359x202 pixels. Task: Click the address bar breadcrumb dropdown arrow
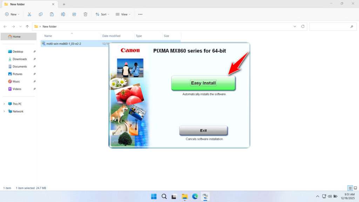[295, 26]
